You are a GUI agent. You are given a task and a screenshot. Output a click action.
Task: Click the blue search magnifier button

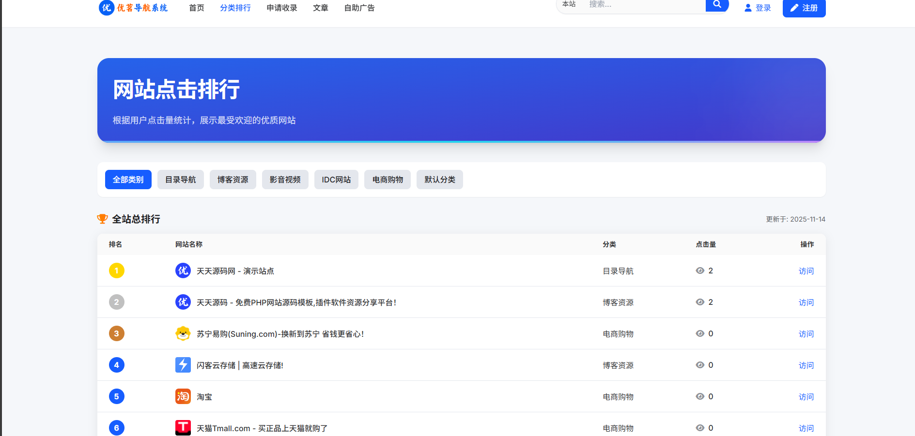tap(717, 5)
